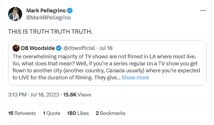The width and height of the screenshot is (214, 125).
Task: Click the verified badge beside Mark Pellegrino
Action: pos(70,11)
